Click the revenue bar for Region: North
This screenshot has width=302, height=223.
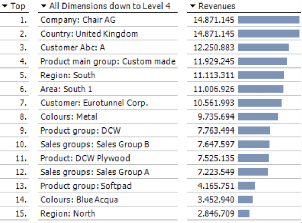[244, 213]
